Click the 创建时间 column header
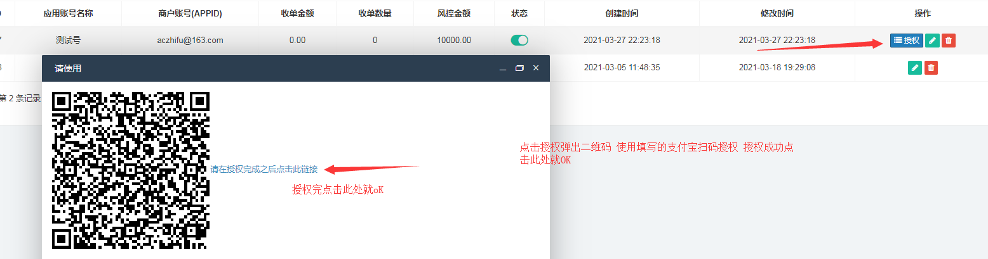 [622, 13]
